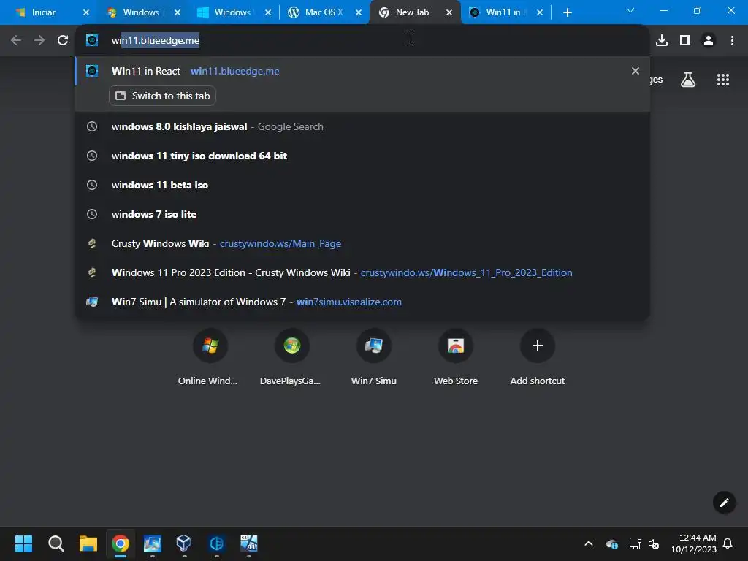
Task: Open tab search dropdown arrow
Action: (630, 10)
